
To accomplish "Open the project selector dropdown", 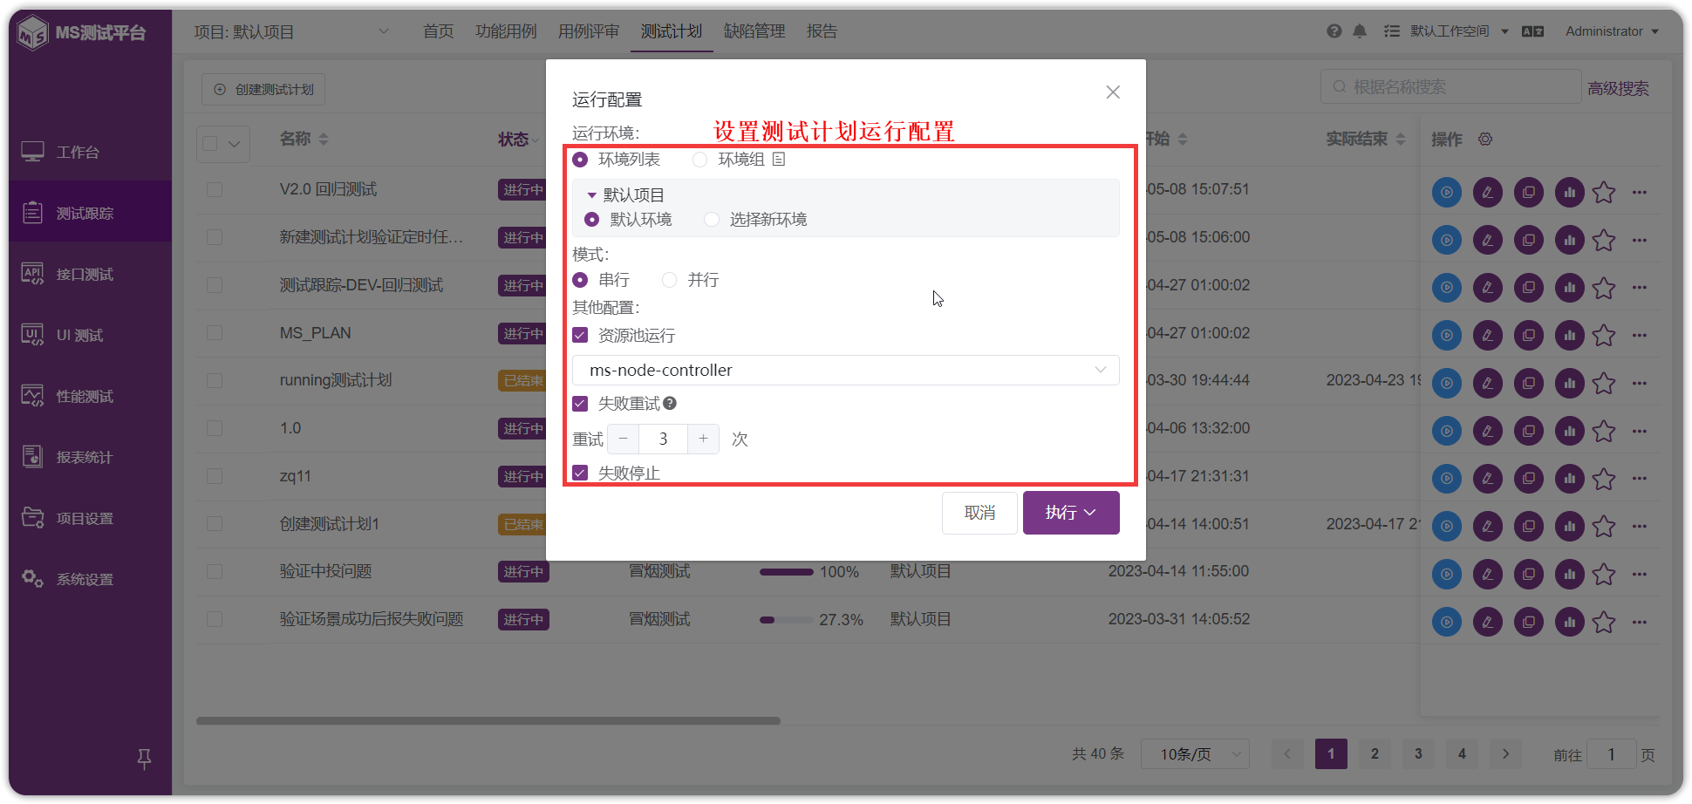I will [292, 32].
